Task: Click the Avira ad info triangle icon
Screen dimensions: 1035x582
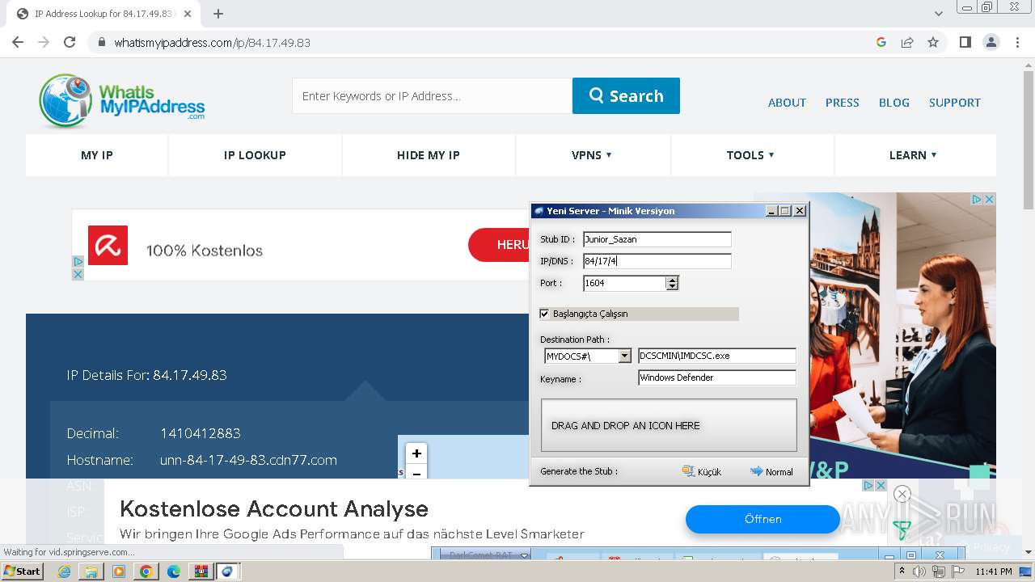Action: coord(78,262)
